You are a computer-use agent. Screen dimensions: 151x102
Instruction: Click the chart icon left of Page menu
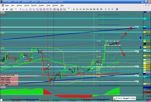(3, 5)
